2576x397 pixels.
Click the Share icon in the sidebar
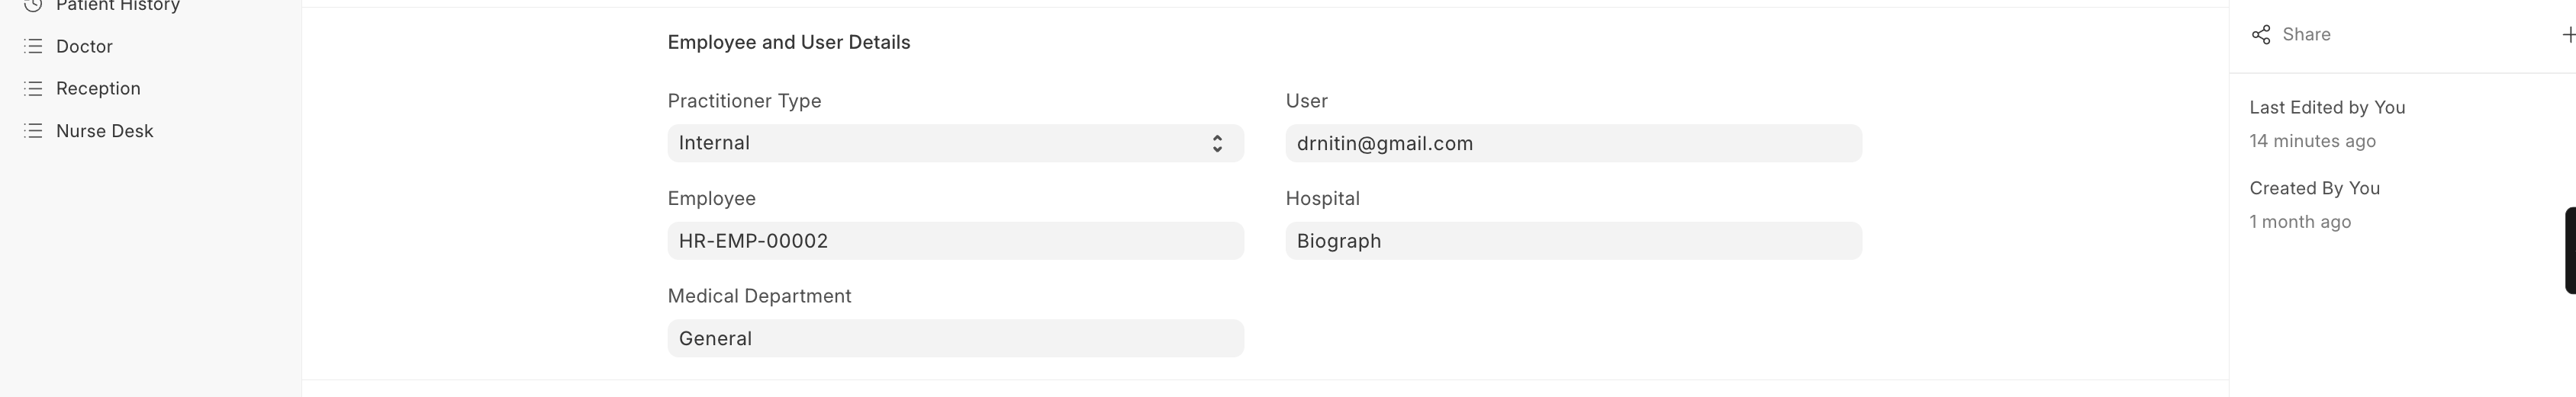(x=2261, y=35)
